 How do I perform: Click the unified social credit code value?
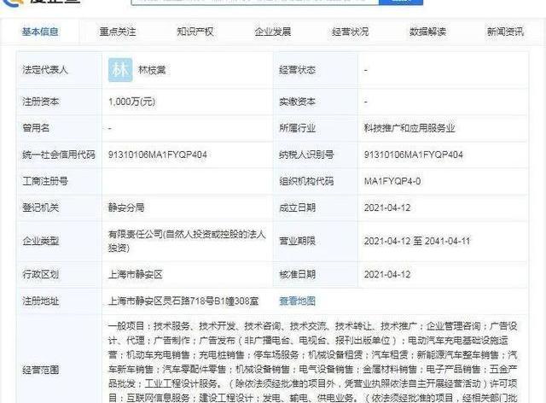(158, 155)
